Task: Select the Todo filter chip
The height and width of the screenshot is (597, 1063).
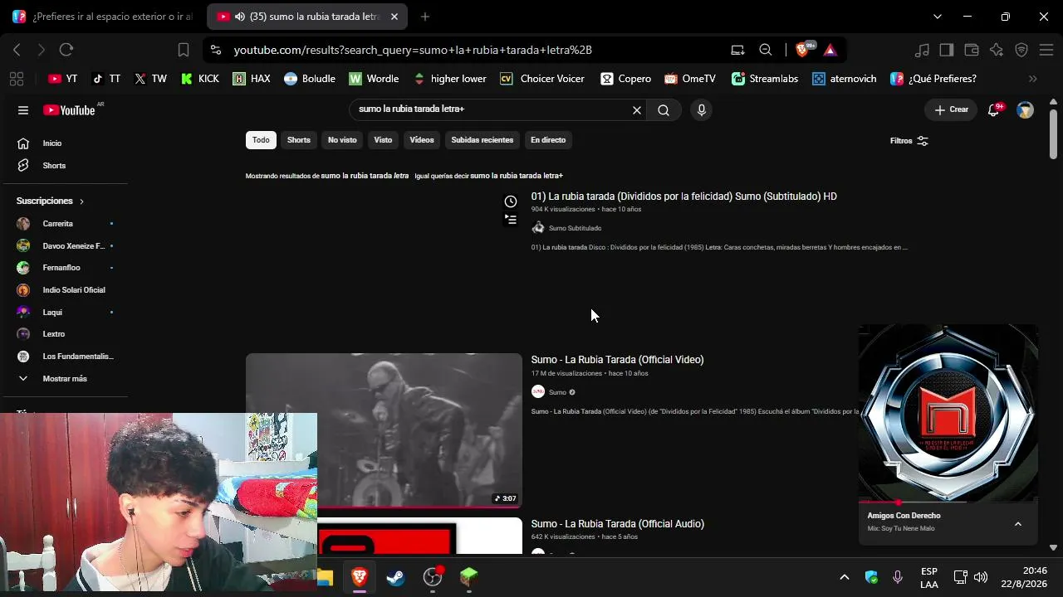Action: coord(261,140)
